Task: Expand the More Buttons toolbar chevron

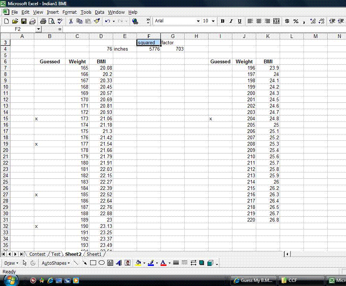Action: [x=148, y=21]
